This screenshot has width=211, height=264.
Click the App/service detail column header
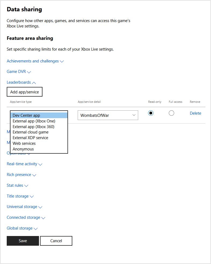pyautogui.click(x=89, y=102)
